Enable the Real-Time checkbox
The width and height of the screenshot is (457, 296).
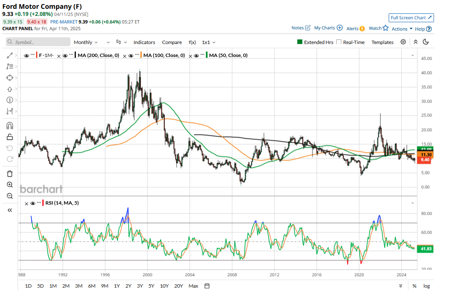pos(339,42)
